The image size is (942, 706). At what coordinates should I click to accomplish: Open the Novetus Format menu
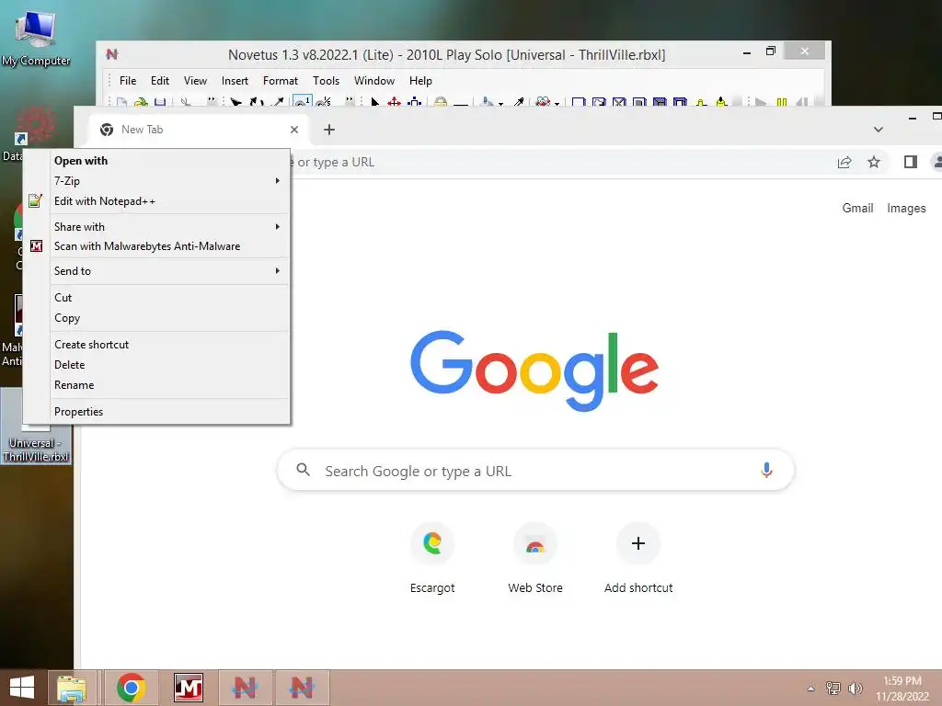(280, 81)
